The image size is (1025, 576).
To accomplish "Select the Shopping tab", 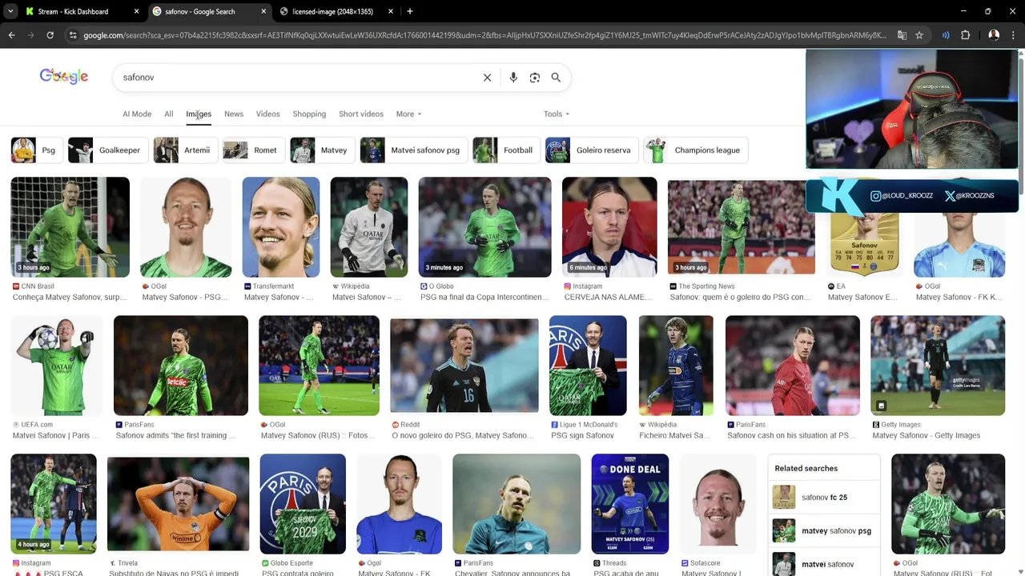I will coord(309,114).
